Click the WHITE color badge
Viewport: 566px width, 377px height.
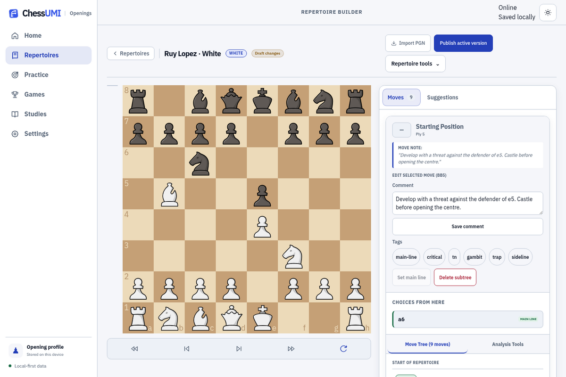[x=236, y=53]
